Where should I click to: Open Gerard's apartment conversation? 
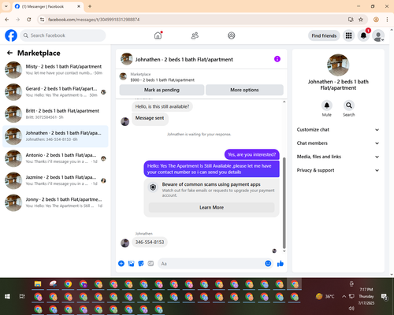coord(55,92)
